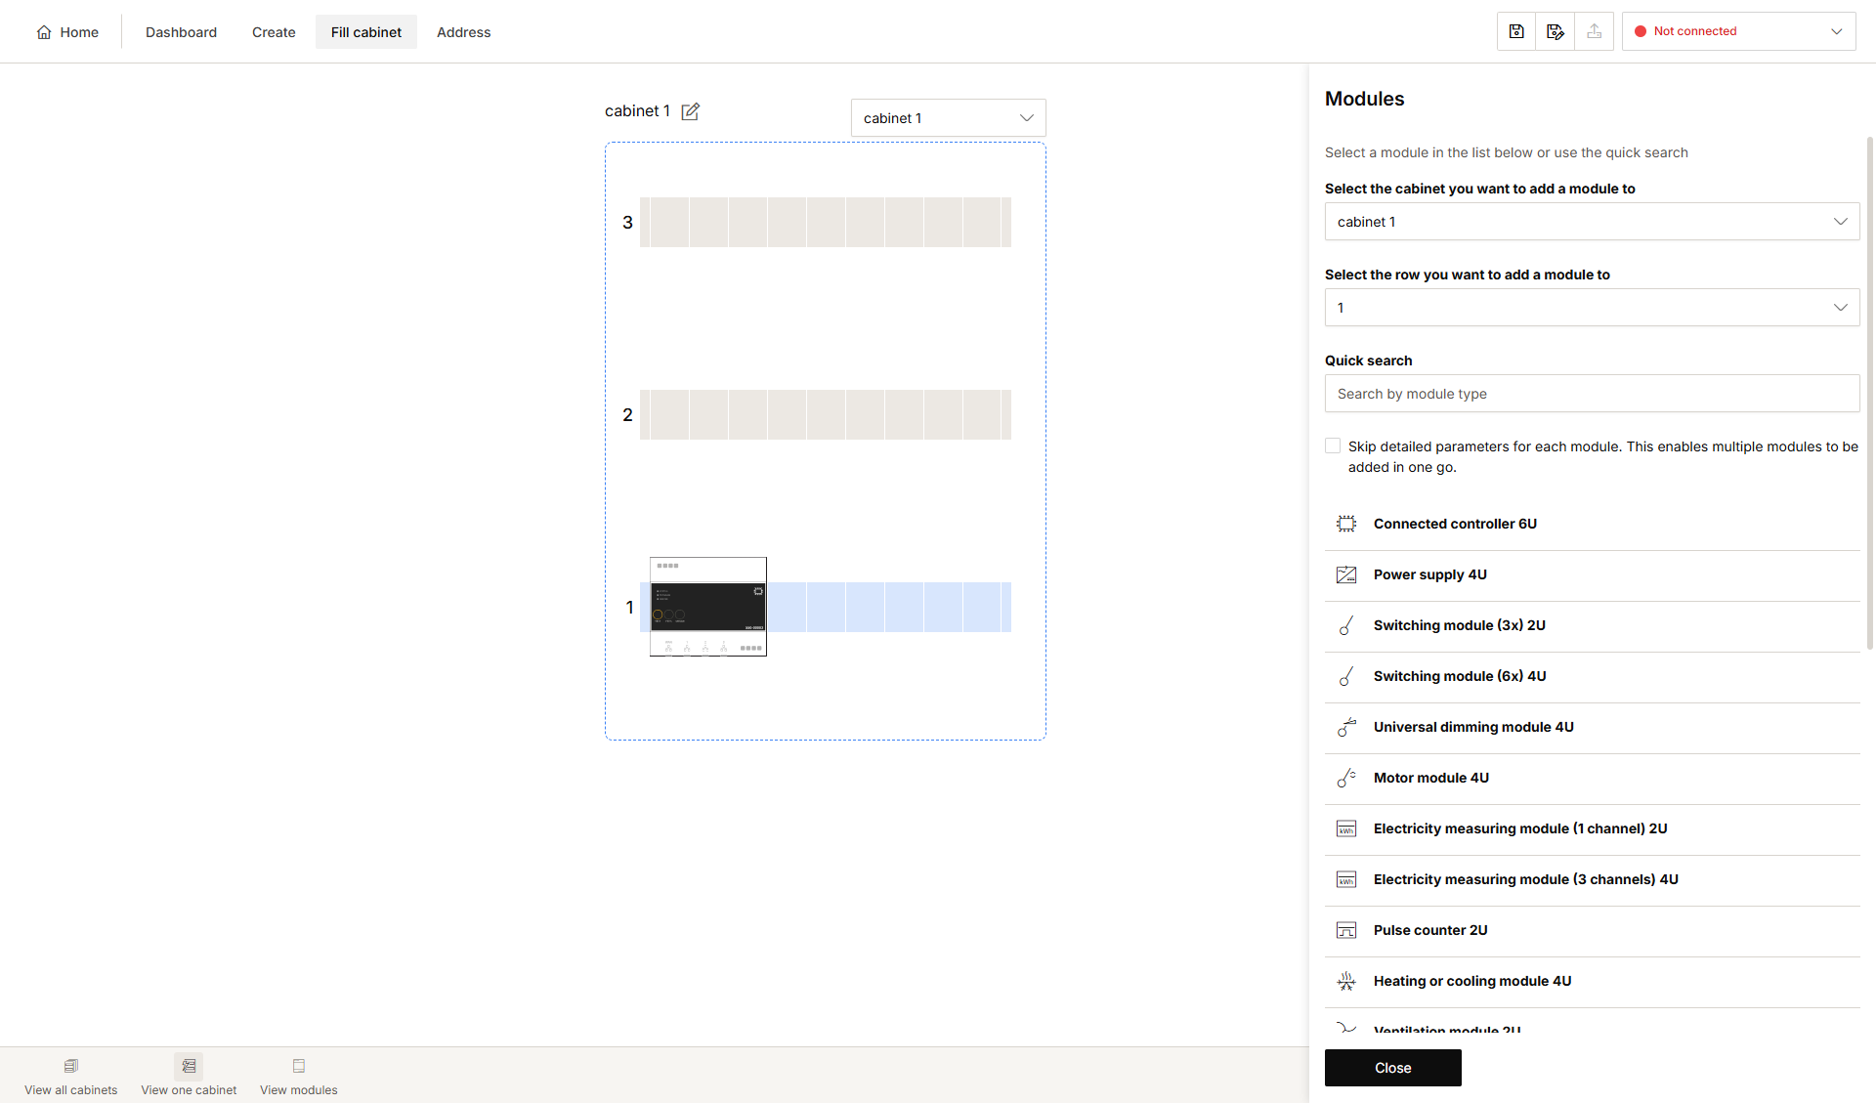Click the Quick search module type field

click(1592, 394)
